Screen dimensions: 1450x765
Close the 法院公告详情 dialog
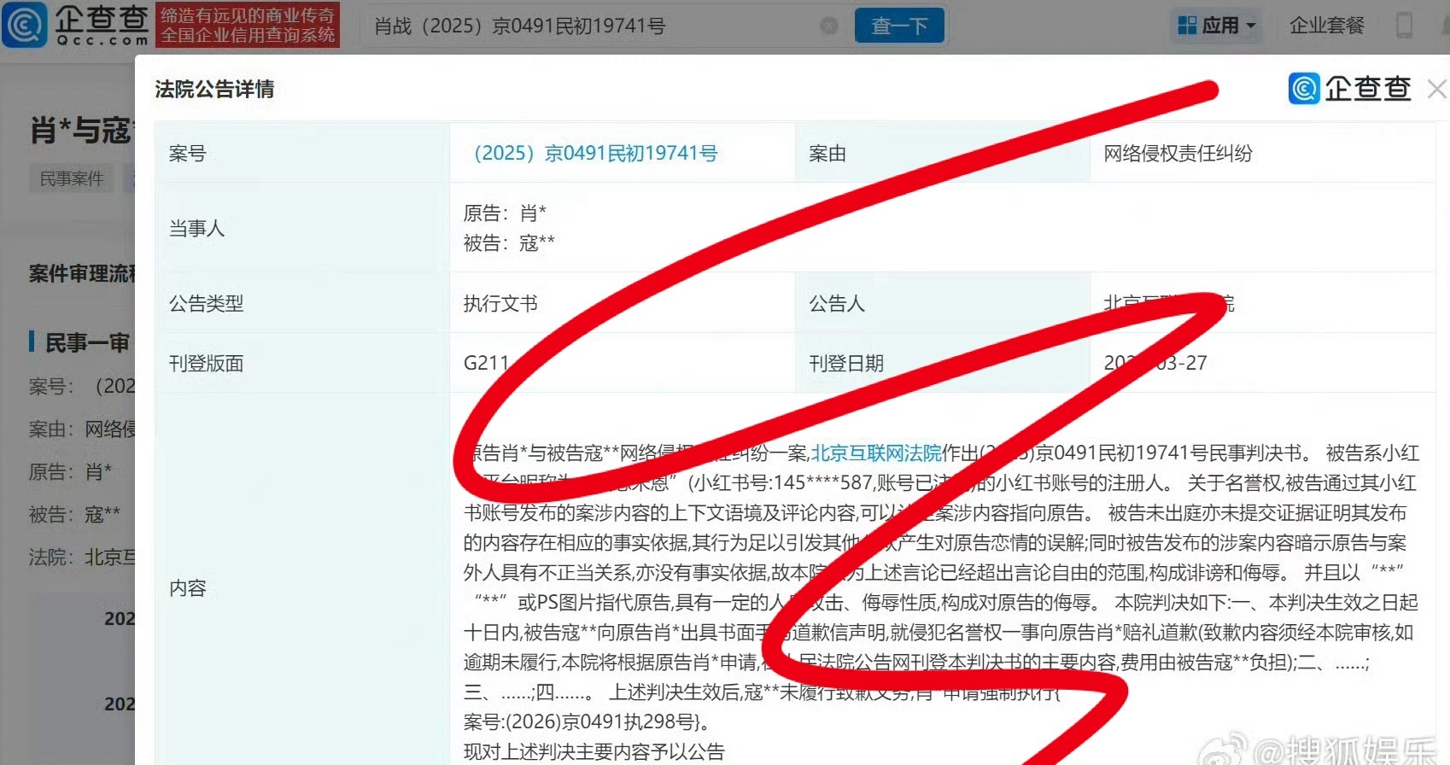tap(1437, 89)
